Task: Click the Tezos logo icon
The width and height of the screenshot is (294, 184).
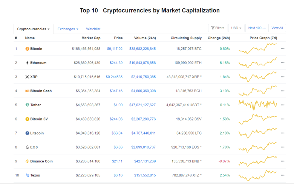Action: (x=28, y=175)
